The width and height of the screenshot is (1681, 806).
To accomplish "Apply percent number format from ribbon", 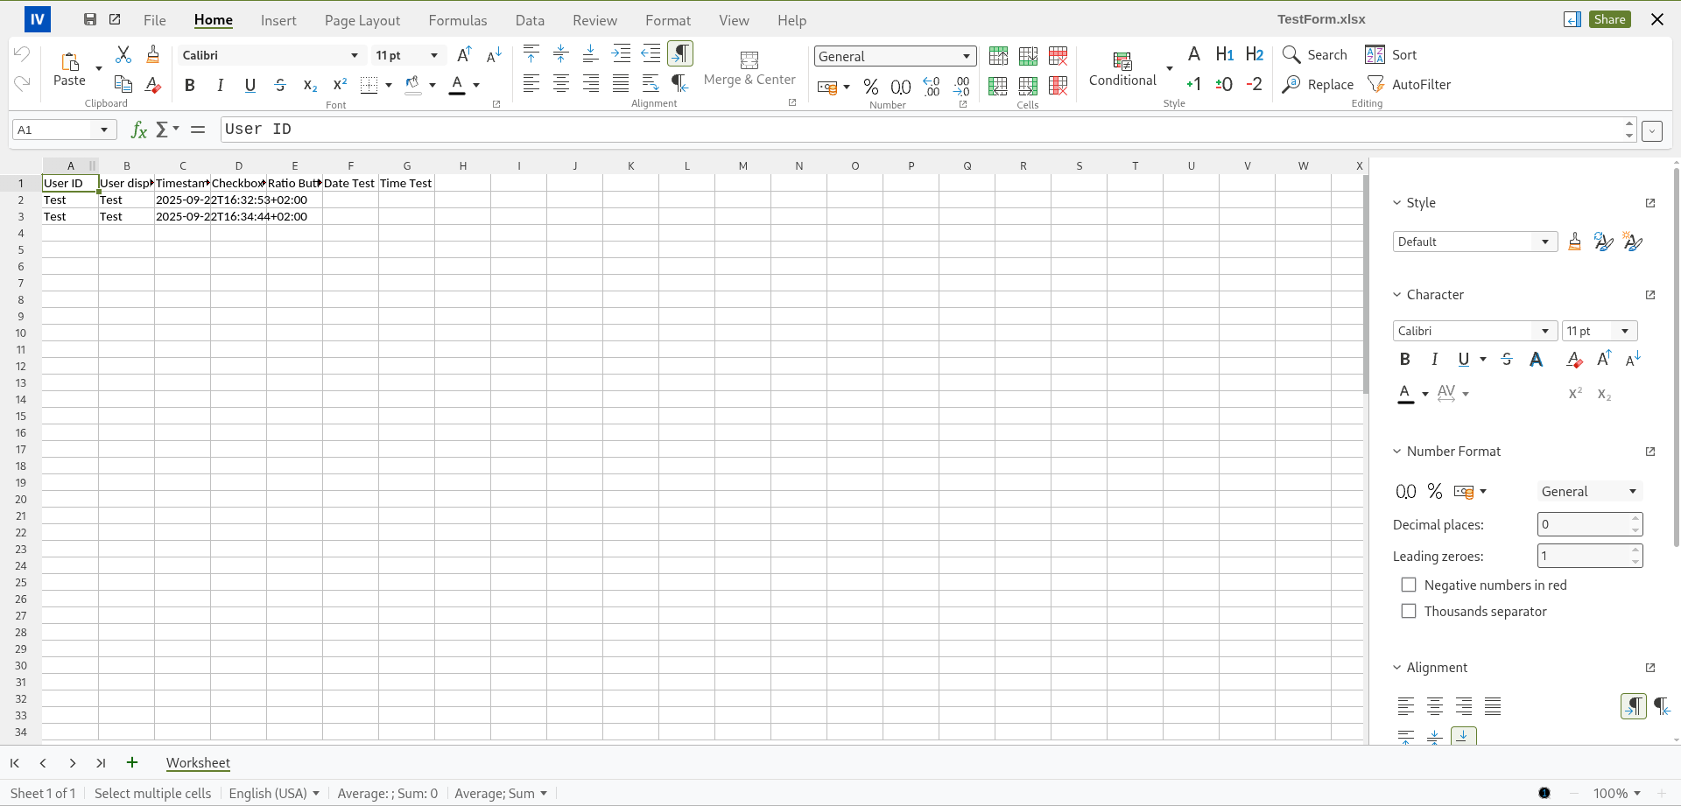I will coord(870,87).
